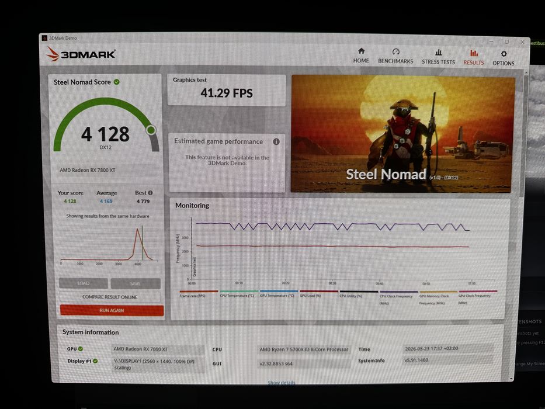This screenshot has height=409, width=545.
Task: Click the 41.29 FPS graphics test value
Action: [x=227, y=93]
